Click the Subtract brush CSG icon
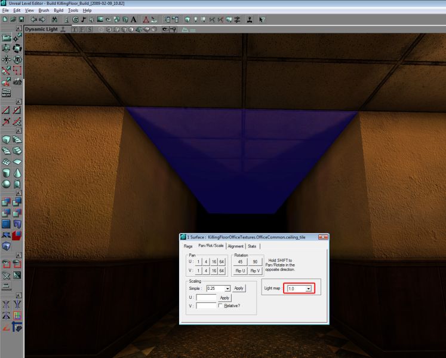Screen dimensions: 446x358 coord(17,201)
